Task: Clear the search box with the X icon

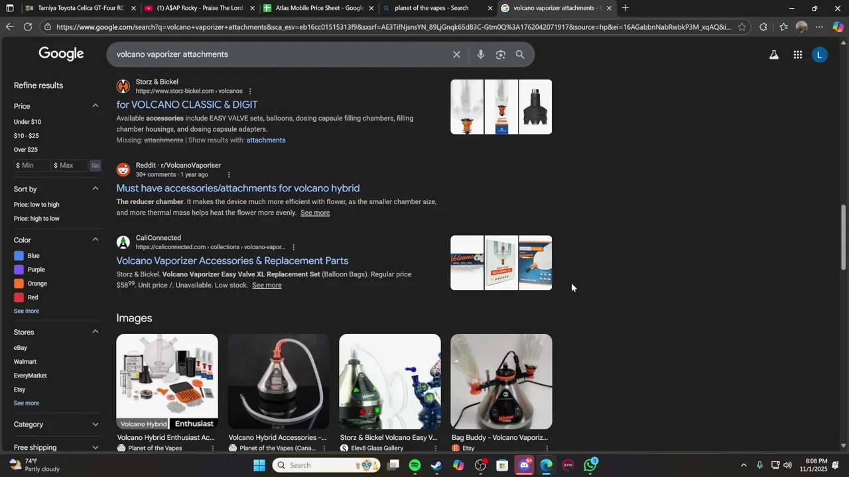Action: pyautogui.click(x=456, y=54)
